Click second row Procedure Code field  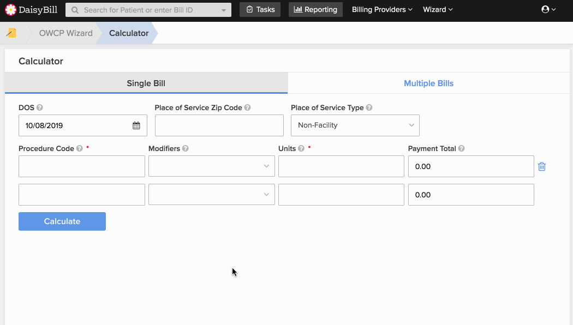coord(82,195)
